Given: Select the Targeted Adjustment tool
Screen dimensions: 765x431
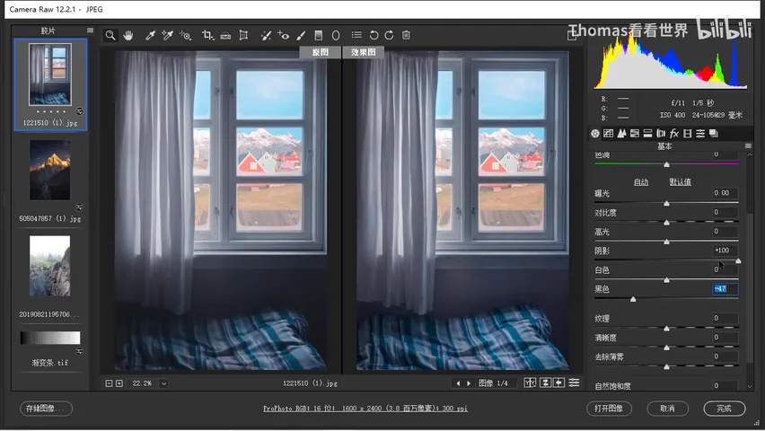Looking at the screenshot, I should 185,35.
